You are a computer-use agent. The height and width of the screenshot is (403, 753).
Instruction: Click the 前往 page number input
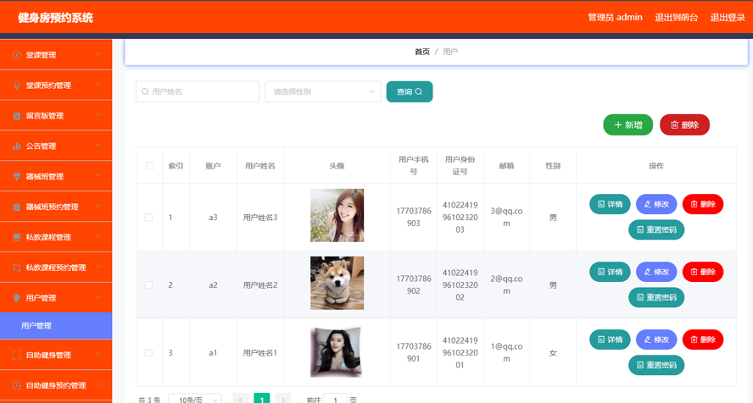[335, 399]
